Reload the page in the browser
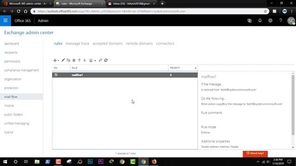Viewport: 296px width, 166px height. (18, 11)
